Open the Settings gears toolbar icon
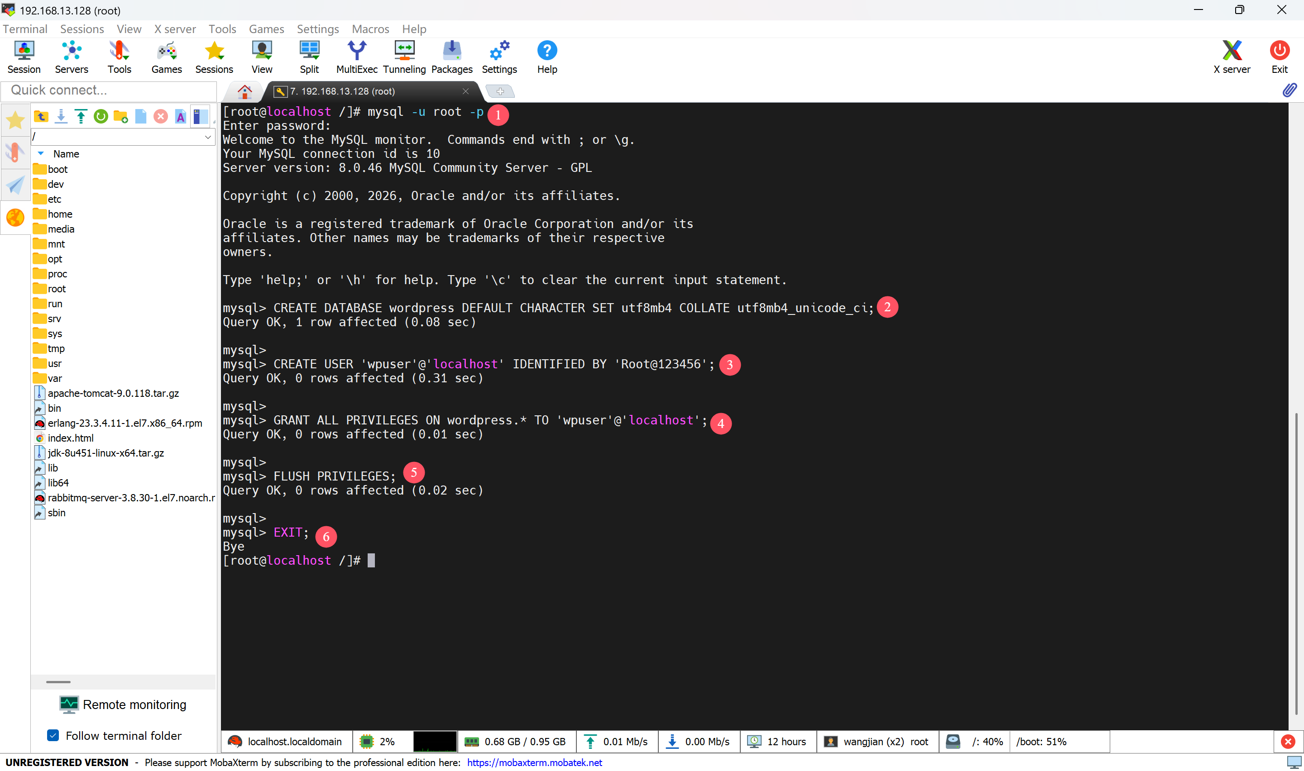Image resolution: width=1304 pixels, height=771 pixels. click(x=499, y=57)
